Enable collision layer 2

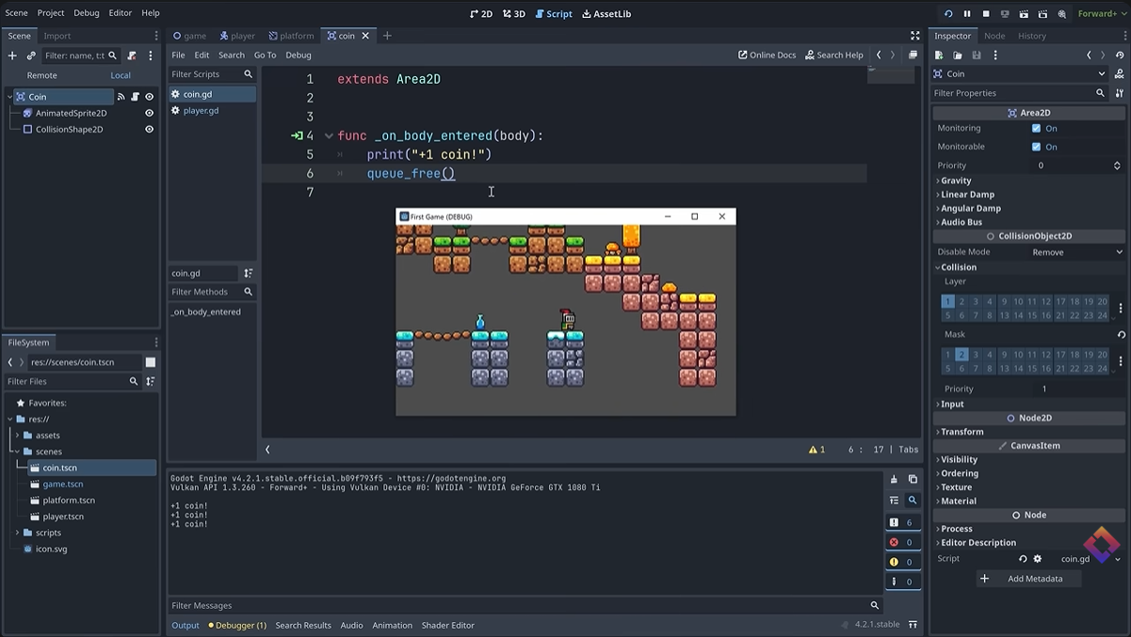(961, 302)
